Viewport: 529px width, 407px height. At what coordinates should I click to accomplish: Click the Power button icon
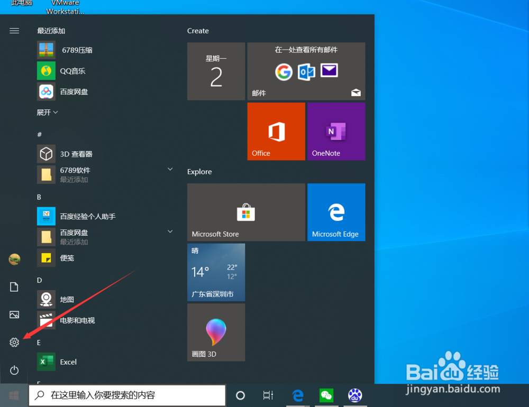click(14, 370)
